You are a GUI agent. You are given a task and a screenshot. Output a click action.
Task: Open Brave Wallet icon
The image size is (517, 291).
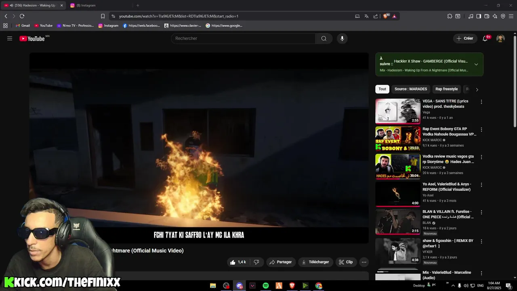coord(487,16)
